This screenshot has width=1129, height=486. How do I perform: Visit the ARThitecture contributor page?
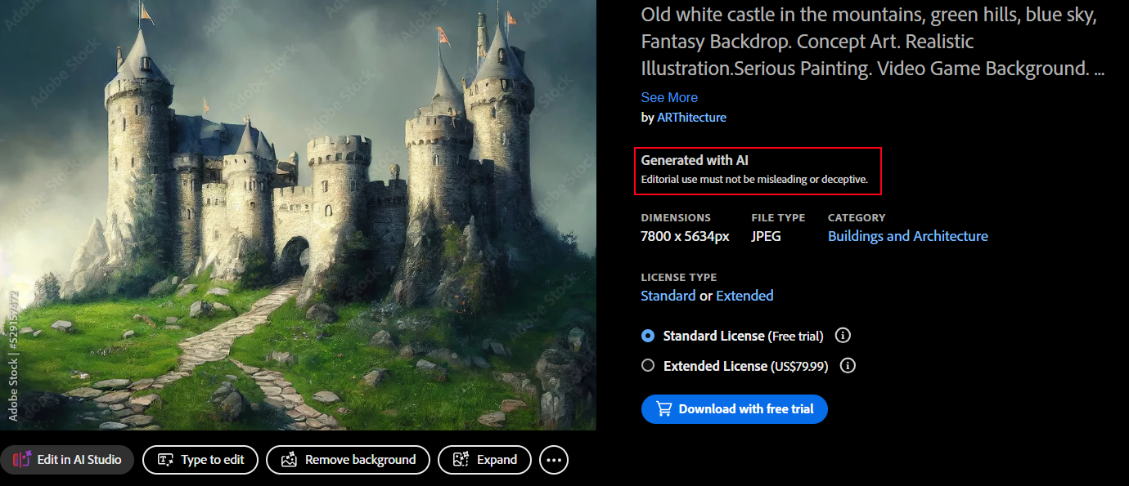pos(691,118)
